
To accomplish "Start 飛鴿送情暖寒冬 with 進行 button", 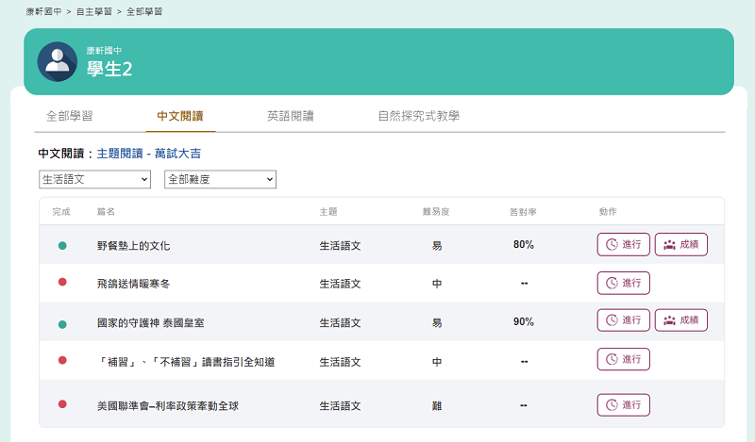I will [623, 283].
